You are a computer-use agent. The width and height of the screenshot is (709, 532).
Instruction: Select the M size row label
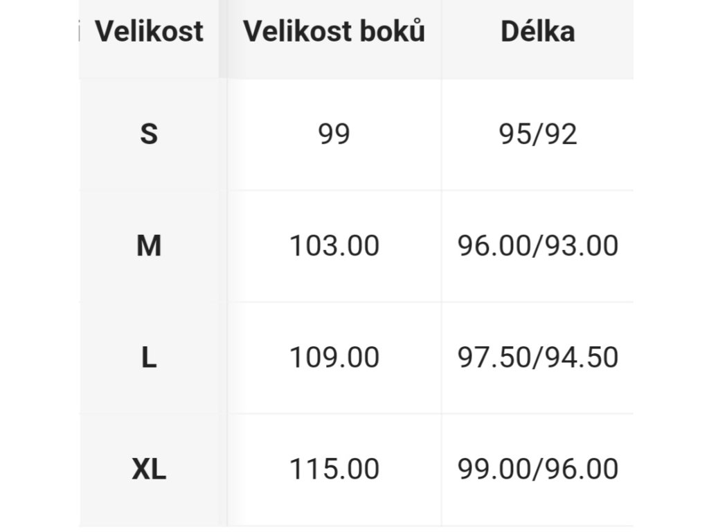[150, 246]
